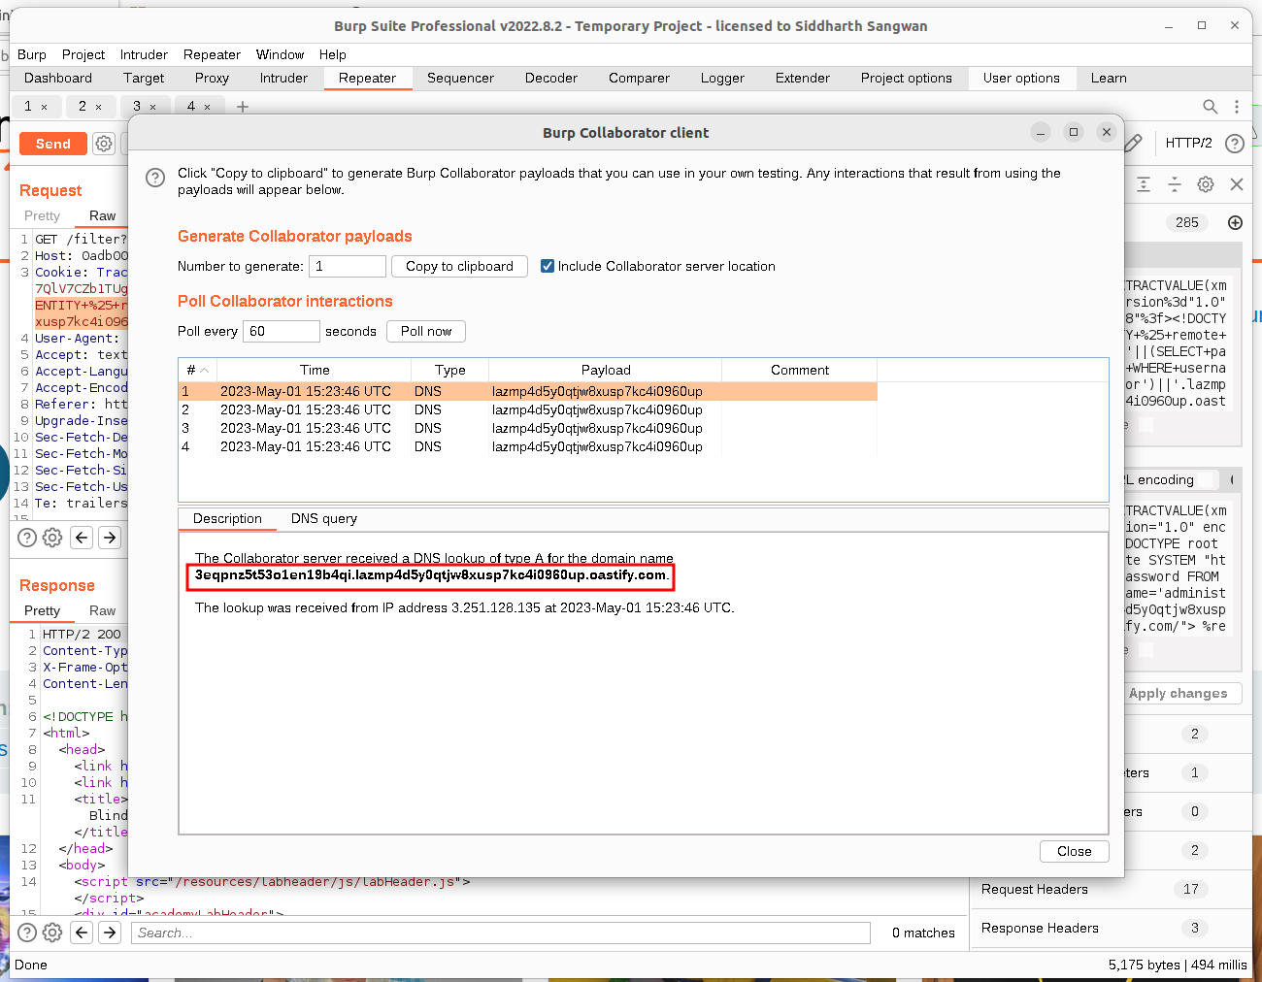Click the Inspector expand-all sections icon
This screenshot has width=1262, height=982.
(1144, 184)
